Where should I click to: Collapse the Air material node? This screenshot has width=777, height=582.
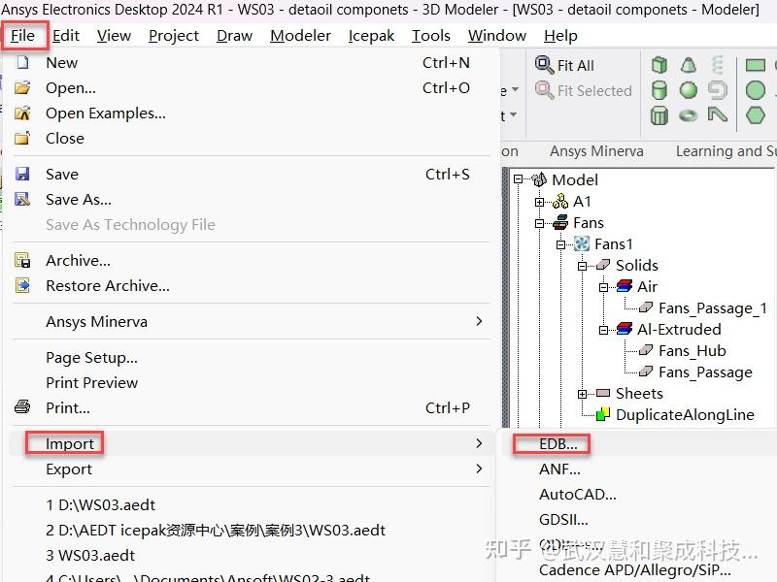[603, 287]
